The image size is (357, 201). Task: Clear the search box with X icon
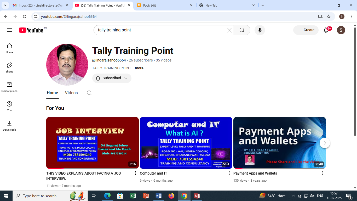pyautogui.click(x=229, y=30)
